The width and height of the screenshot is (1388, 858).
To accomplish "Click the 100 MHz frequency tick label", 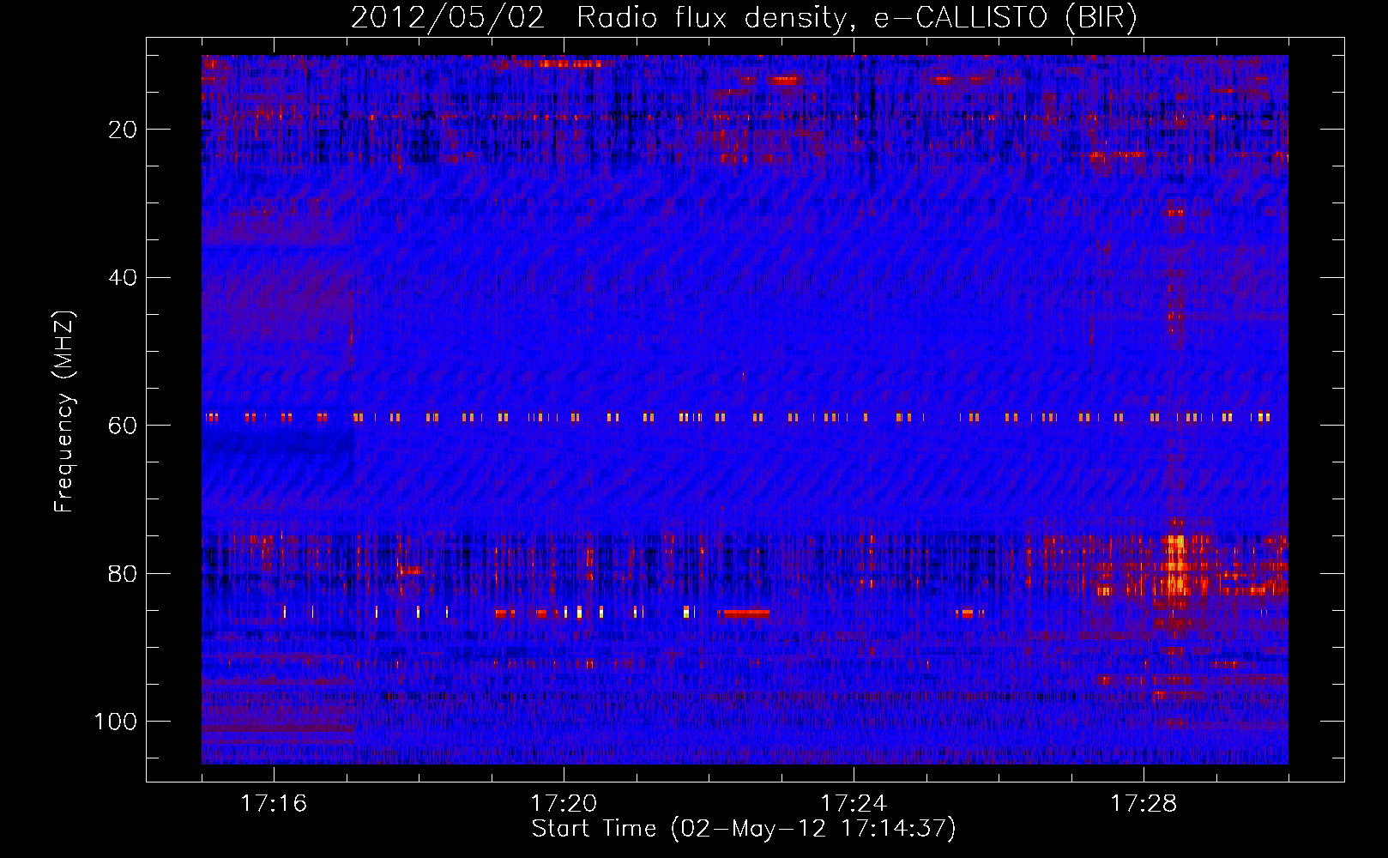I will point(117,722).
